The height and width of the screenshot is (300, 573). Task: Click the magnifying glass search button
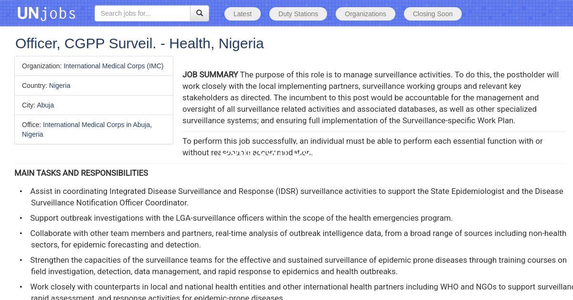pyautogui.click(x=200, y=13)
